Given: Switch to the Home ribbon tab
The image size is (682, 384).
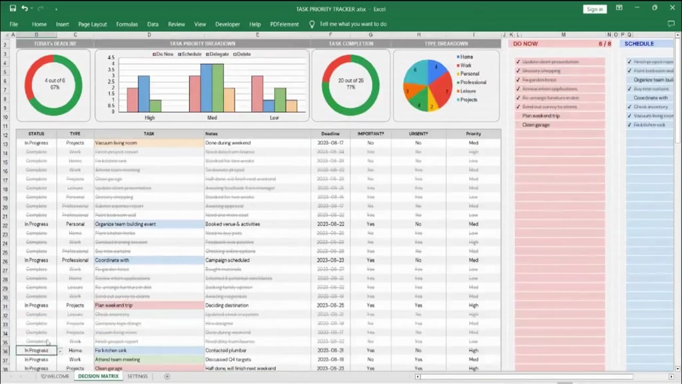Looking at the screenshot, I should click(39, 25).
